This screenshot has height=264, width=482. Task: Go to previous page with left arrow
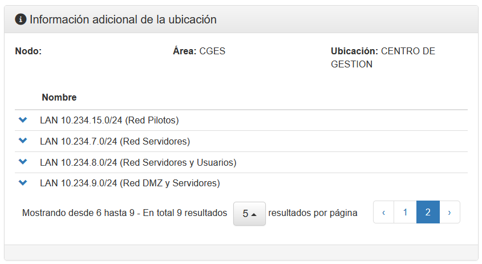pos(384,212)
